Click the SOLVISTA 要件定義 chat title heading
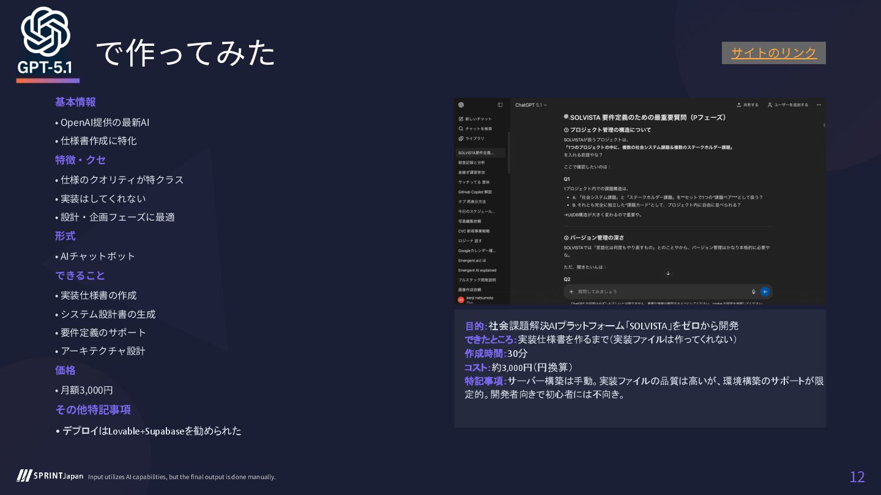The image size is (881, 495). [647, 117]
